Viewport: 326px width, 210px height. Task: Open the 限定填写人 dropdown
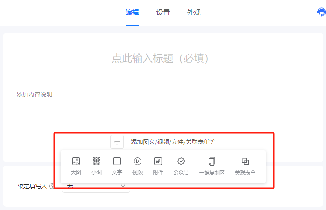pos(96,187)
